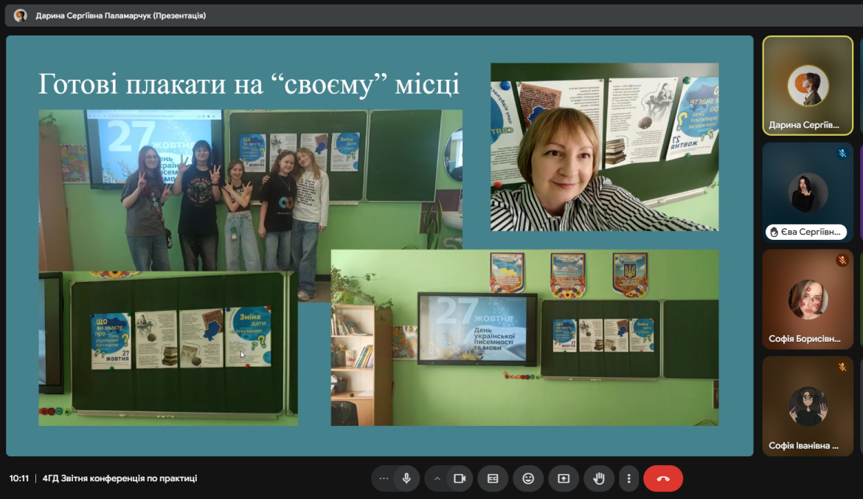Leave the call with red hang-up button
This screenshot has width=863, height=499.
(x=663, y=478)
